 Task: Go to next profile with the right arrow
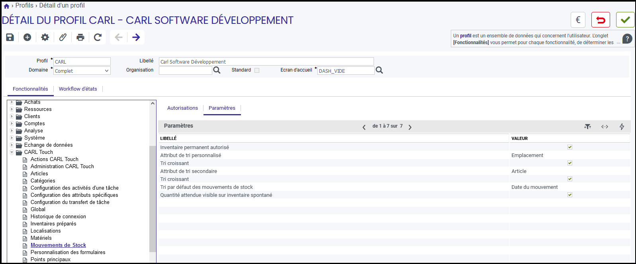[x=136, y=37]
